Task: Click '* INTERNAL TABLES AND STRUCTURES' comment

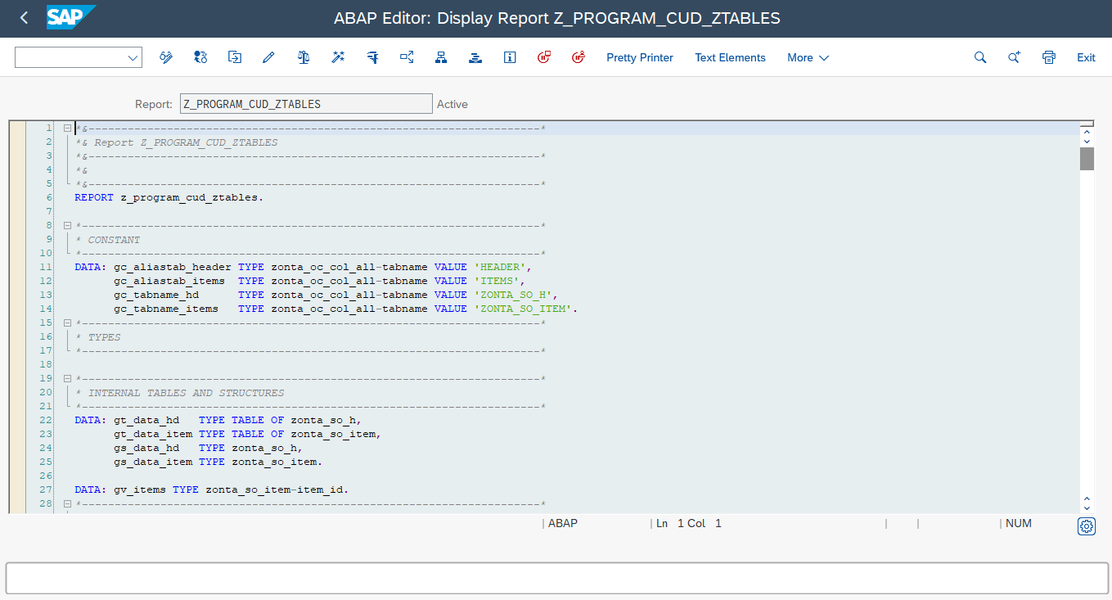Action: click(179, 393)
